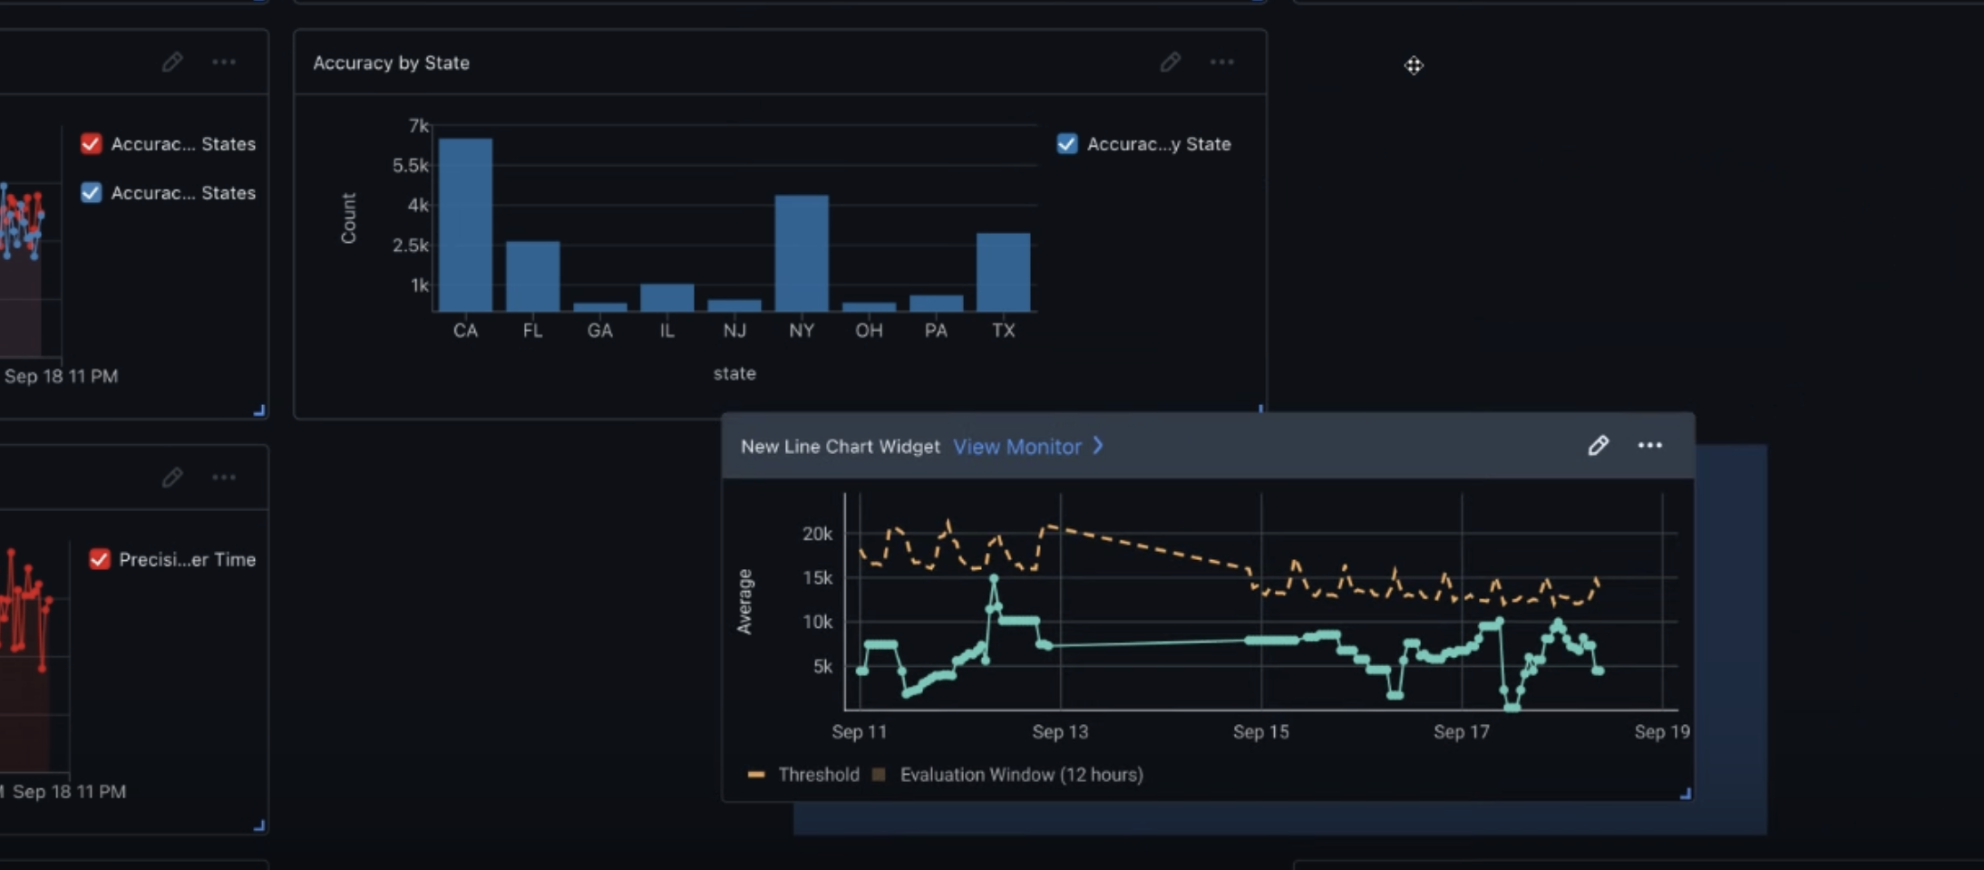
Task: Click the pencil icon on New Line Chart Widget
Action: point(1598,446)
